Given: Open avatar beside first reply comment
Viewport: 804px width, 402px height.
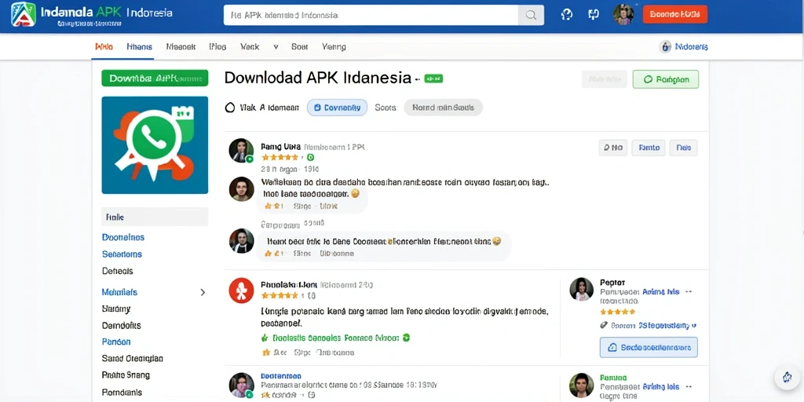Looking at the screenshot, I should coord(242,189).
